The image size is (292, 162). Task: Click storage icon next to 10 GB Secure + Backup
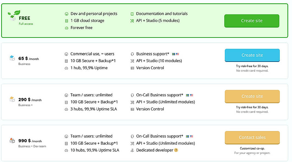[66, 61]
